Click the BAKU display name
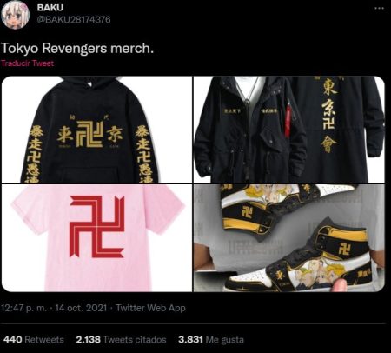 (x=50, y=7)
